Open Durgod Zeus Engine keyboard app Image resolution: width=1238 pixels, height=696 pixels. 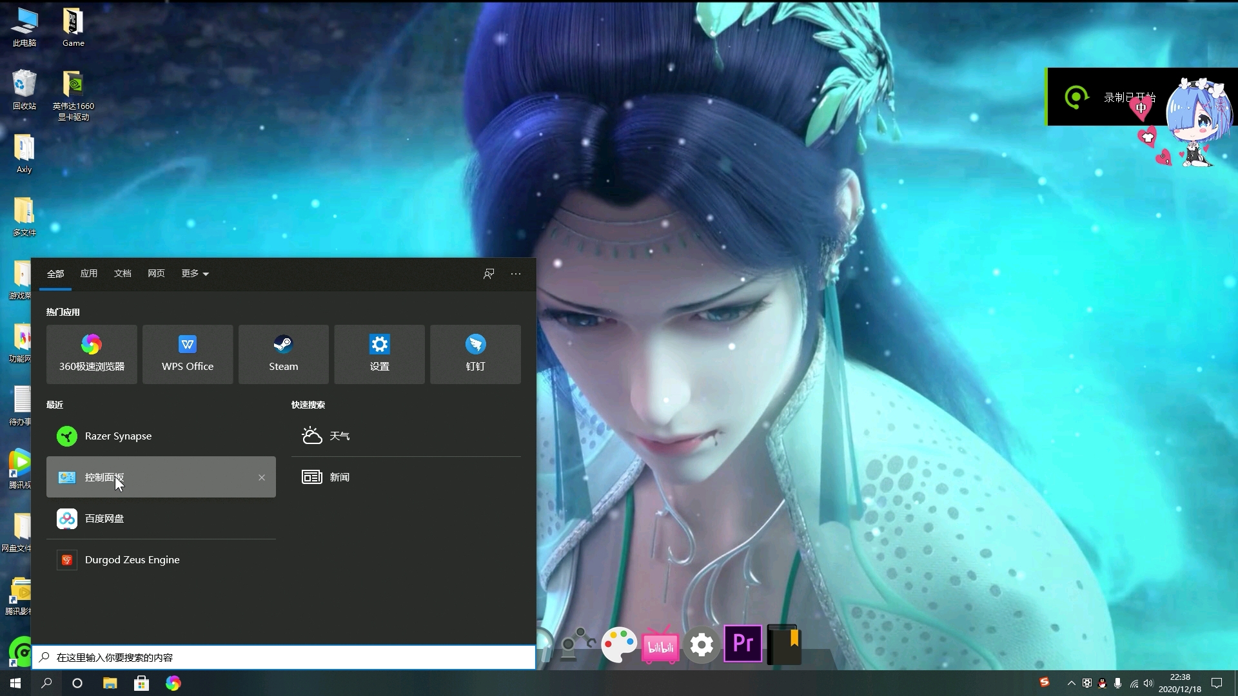click(x=132, y=559)
